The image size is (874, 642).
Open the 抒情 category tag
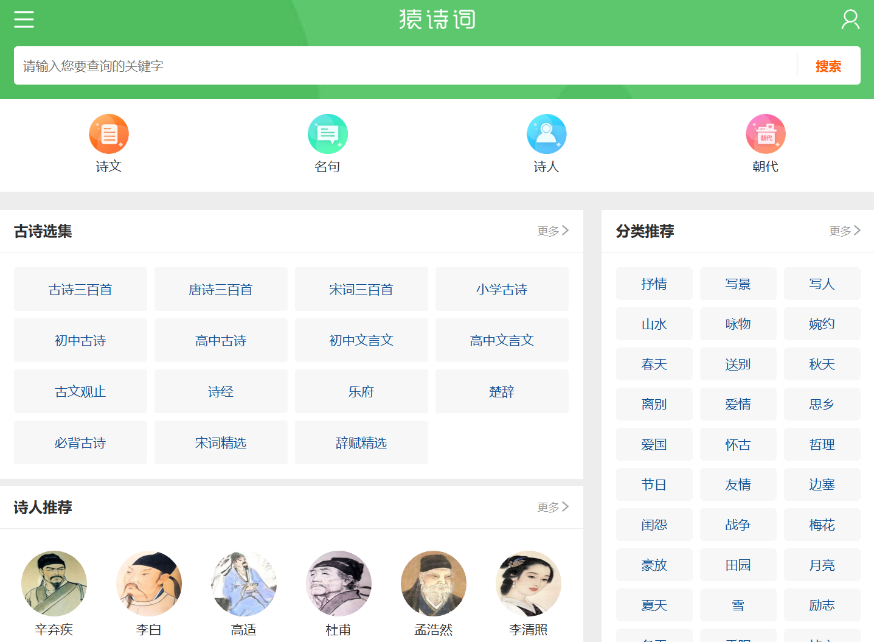654,284
